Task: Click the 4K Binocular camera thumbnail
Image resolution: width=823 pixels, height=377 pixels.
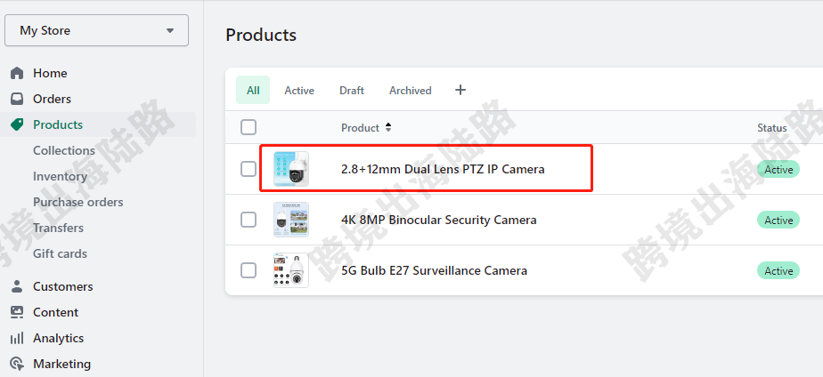Action: pos(291,220)
